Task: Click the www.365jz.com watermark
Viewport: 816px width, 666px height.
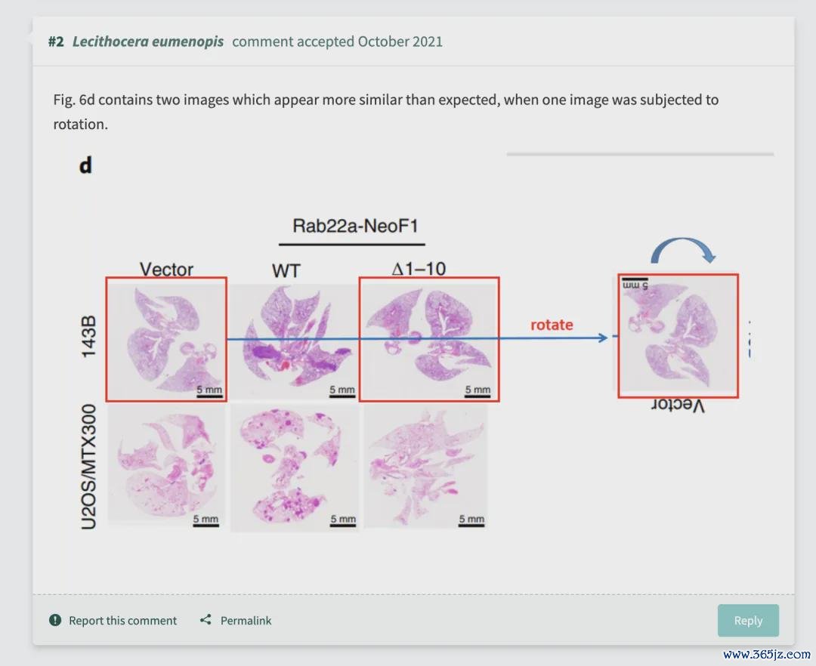Action: [767, 654]
